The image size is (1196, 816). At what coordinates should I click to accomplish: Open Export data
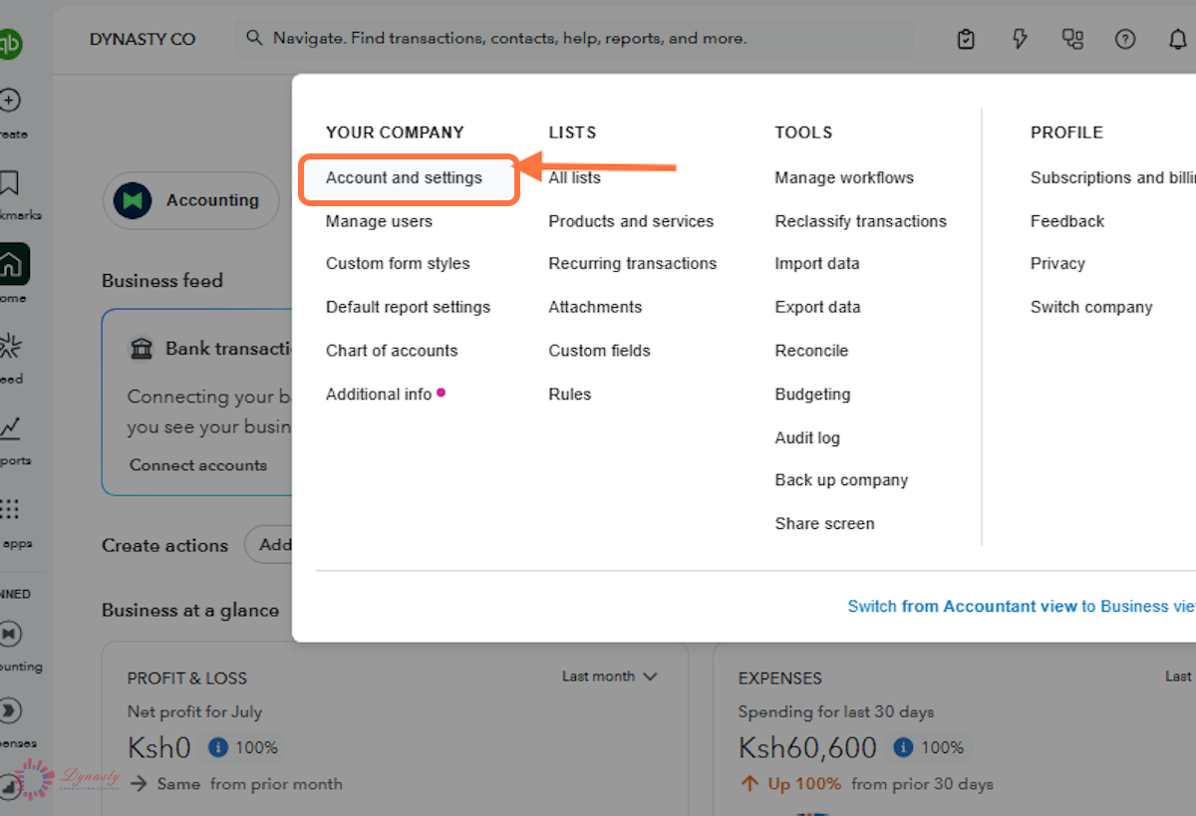pyautogui.click(x=818, y=307)
